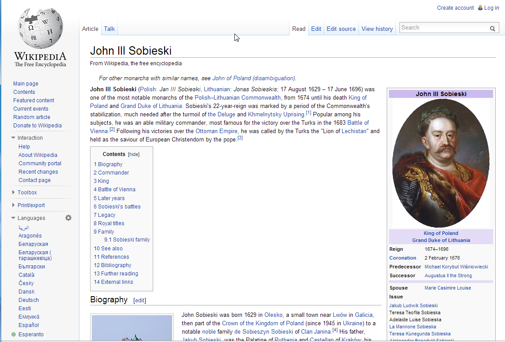Click footnote reference [1]
This screenshot has height=342, width=505.
(x=309, y=113)
